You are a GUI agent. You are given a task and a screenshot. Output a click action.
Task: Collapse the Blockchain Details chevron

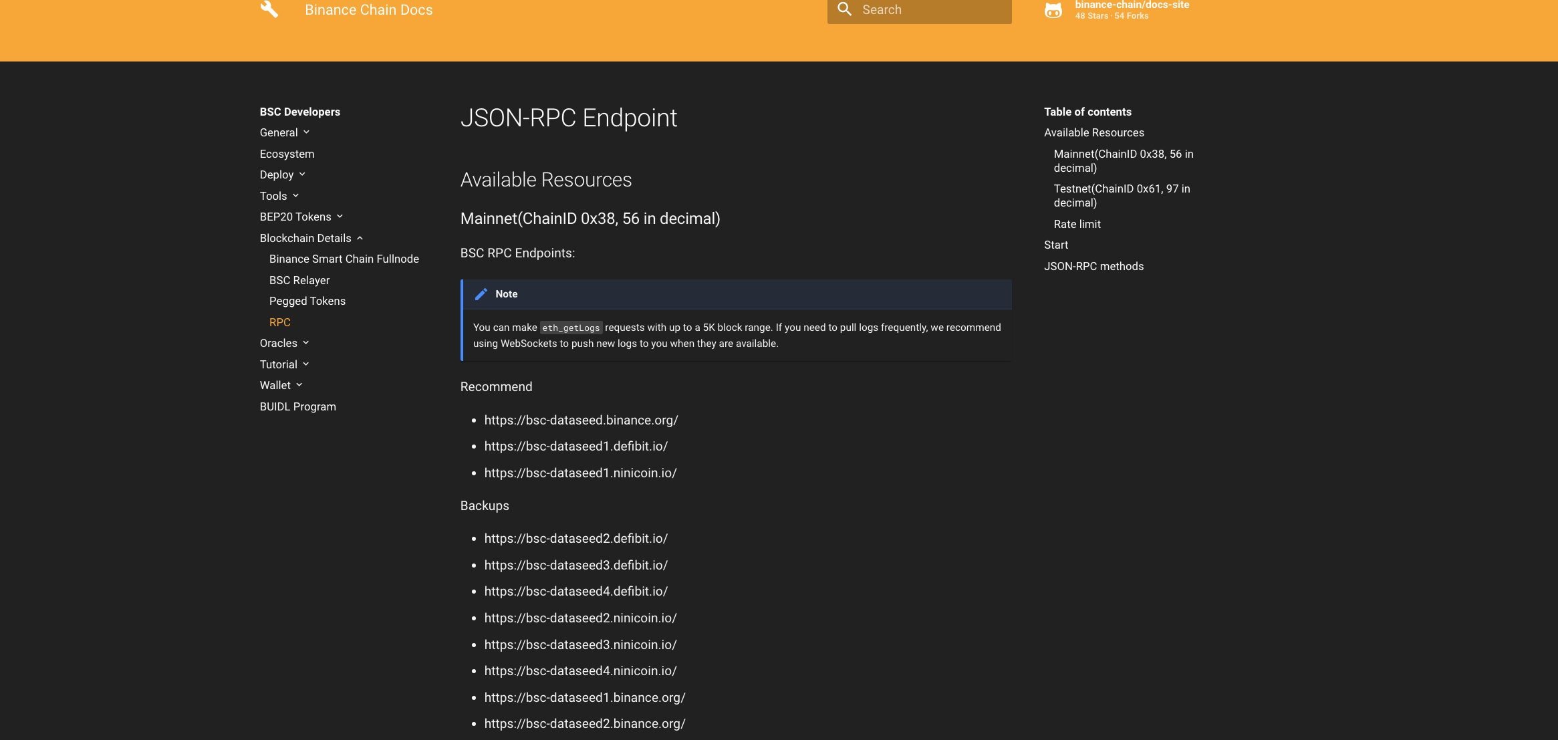click(x=360, y=238)
